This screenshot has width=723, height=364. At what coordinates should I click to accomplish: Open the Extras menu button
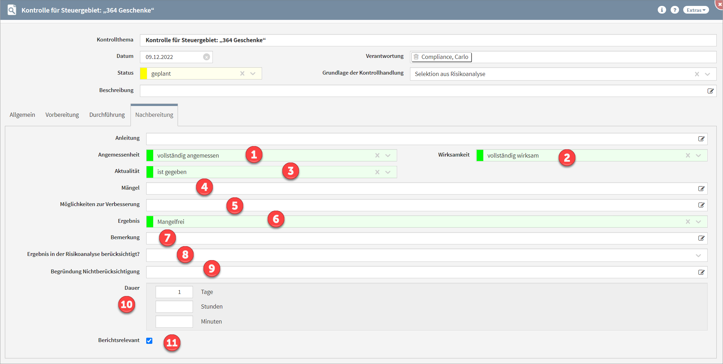(x=696, y=10)
